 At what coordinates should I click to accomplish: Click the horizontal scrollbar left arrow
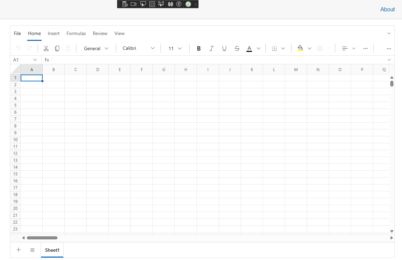click(23, 238)
